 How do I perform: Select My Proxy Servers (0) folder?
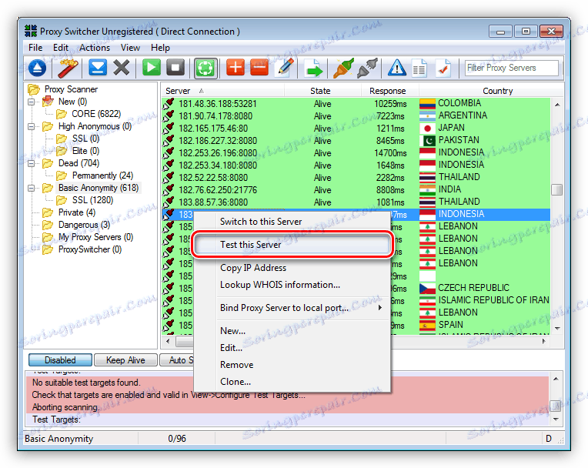click(88, 237)
